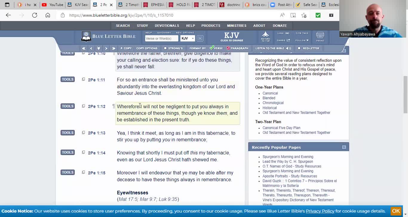Toggle the Red-Letter checkbox
Viewport: 408px width, 217px height.
(299, 48)
